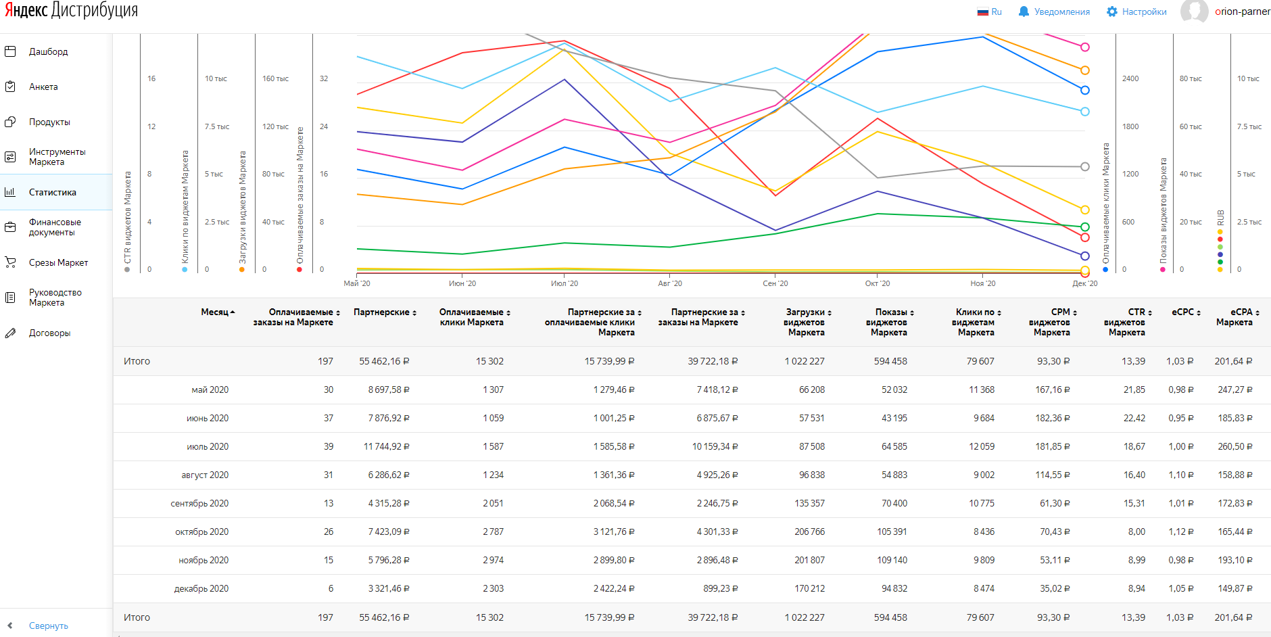Image resolution: width=1271 pixels, height=637 pixels.
Task: Click the sort arrow beside Месяц
Action: (233, 312)
